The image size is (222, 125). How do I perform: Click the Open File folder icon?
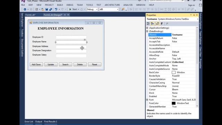tap(43, 9)
